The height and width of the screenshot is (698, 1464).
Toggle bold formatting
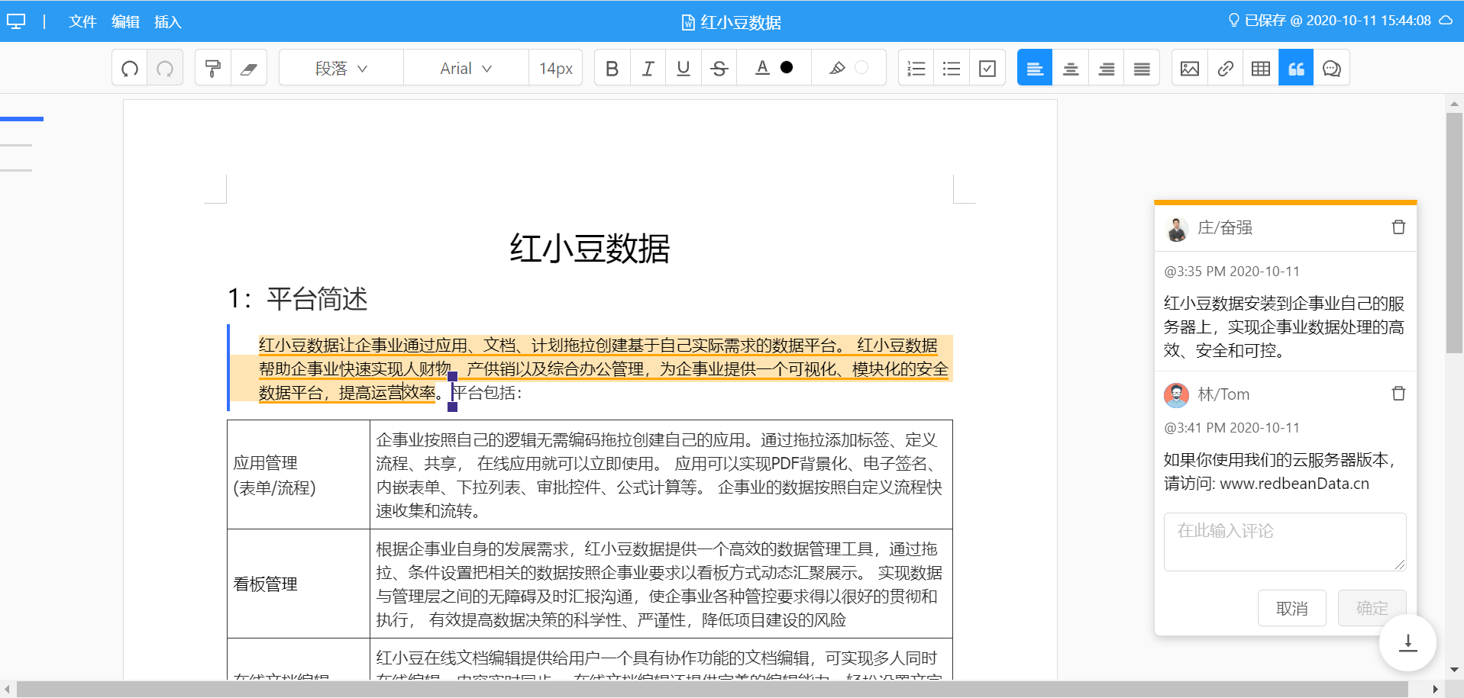pos(612,69)
